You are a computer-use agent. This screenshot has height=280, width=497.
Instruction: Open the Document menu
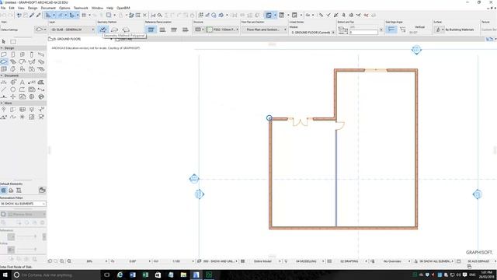[48, 8]
